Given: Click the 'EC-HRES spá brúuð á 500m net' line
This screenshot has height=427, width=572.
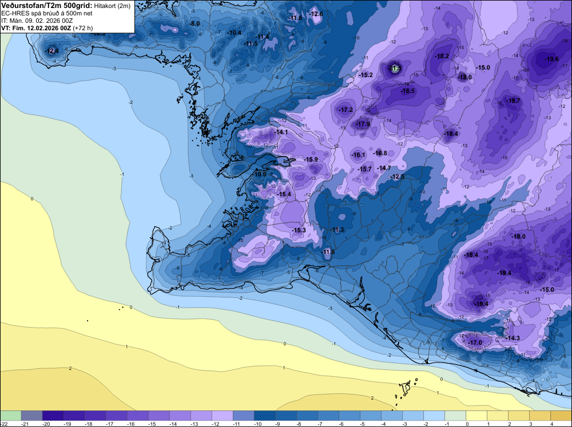Looking at the screenshot, I should [x=47, y=13].
